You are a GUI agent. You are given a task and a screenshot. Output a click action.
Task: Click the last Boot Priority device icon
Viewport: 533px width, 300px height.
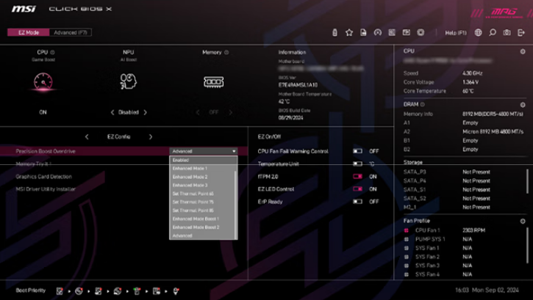pyautogui.click(x=176, y=291)
